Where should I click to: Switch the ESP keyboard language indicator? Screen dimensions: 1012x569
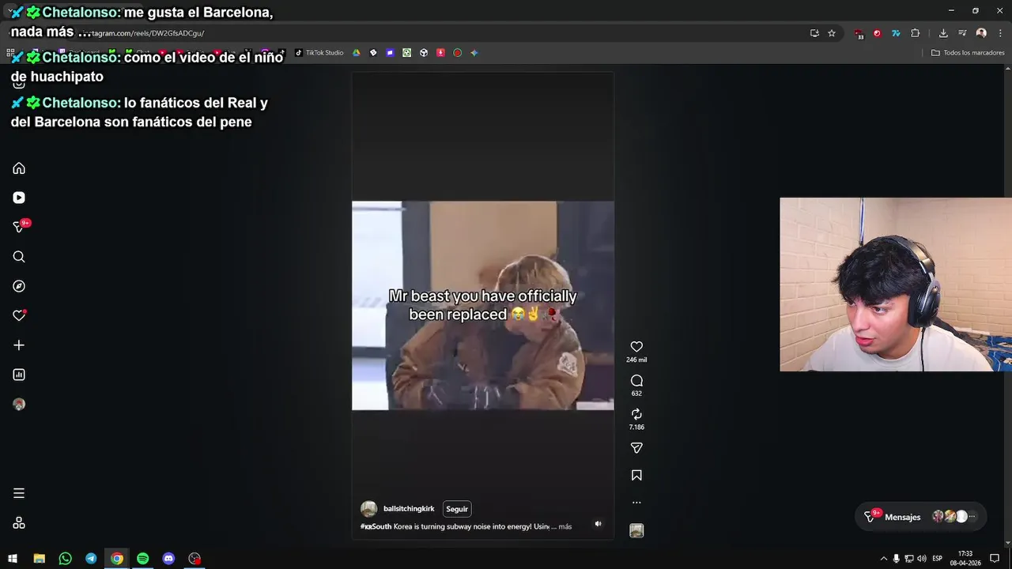coord(938,559)
